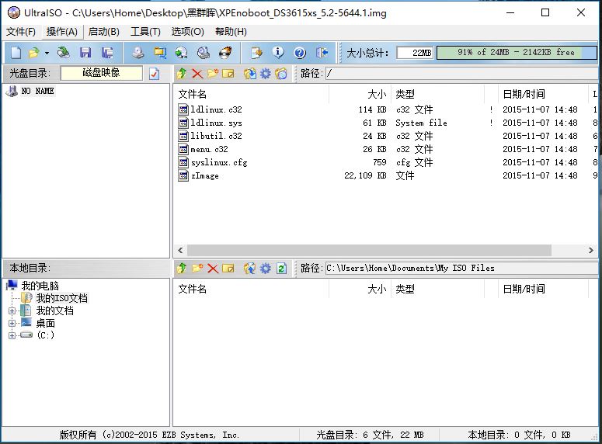Screen dimensions: 602x444
Task: Sort image list by 日期/时间 column header
Action: (543, 94)
